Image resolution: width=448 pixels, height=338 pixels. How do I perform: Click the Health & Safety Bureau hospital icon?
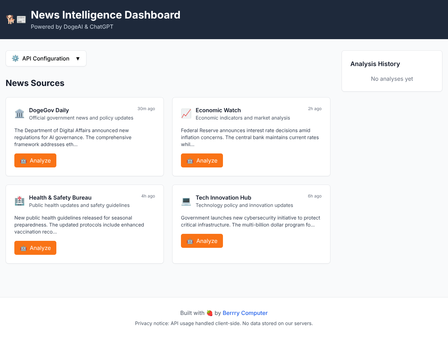pos(20,201)
